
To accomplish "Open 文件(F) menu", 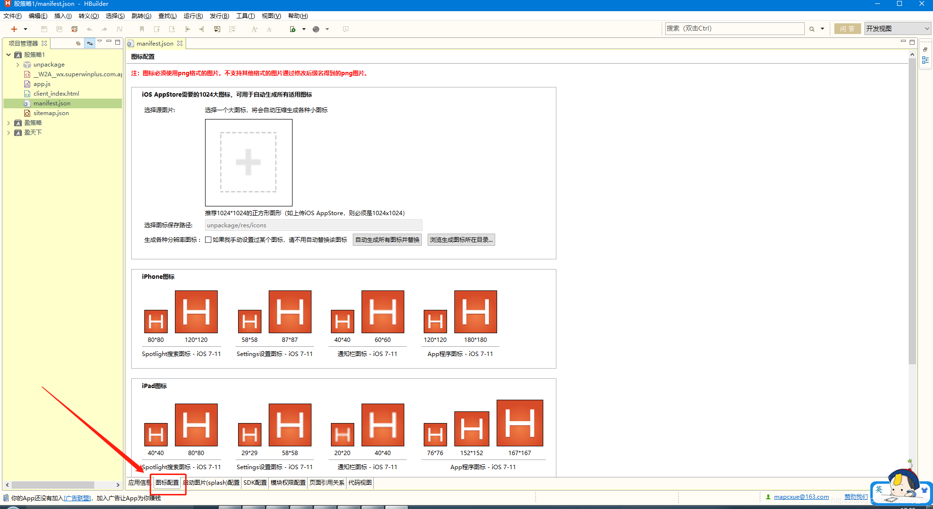I will tap(13, 16).
